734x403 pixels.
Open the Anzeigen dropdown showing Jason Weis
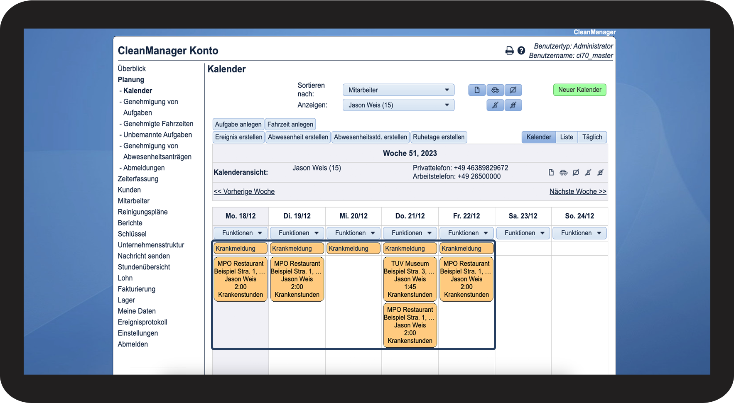[398, 105]
